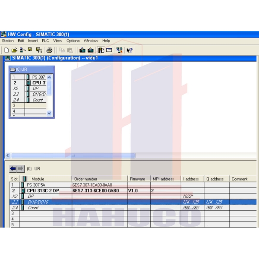Click the forward arrow in detail view
259x259 pixels.
21,169
